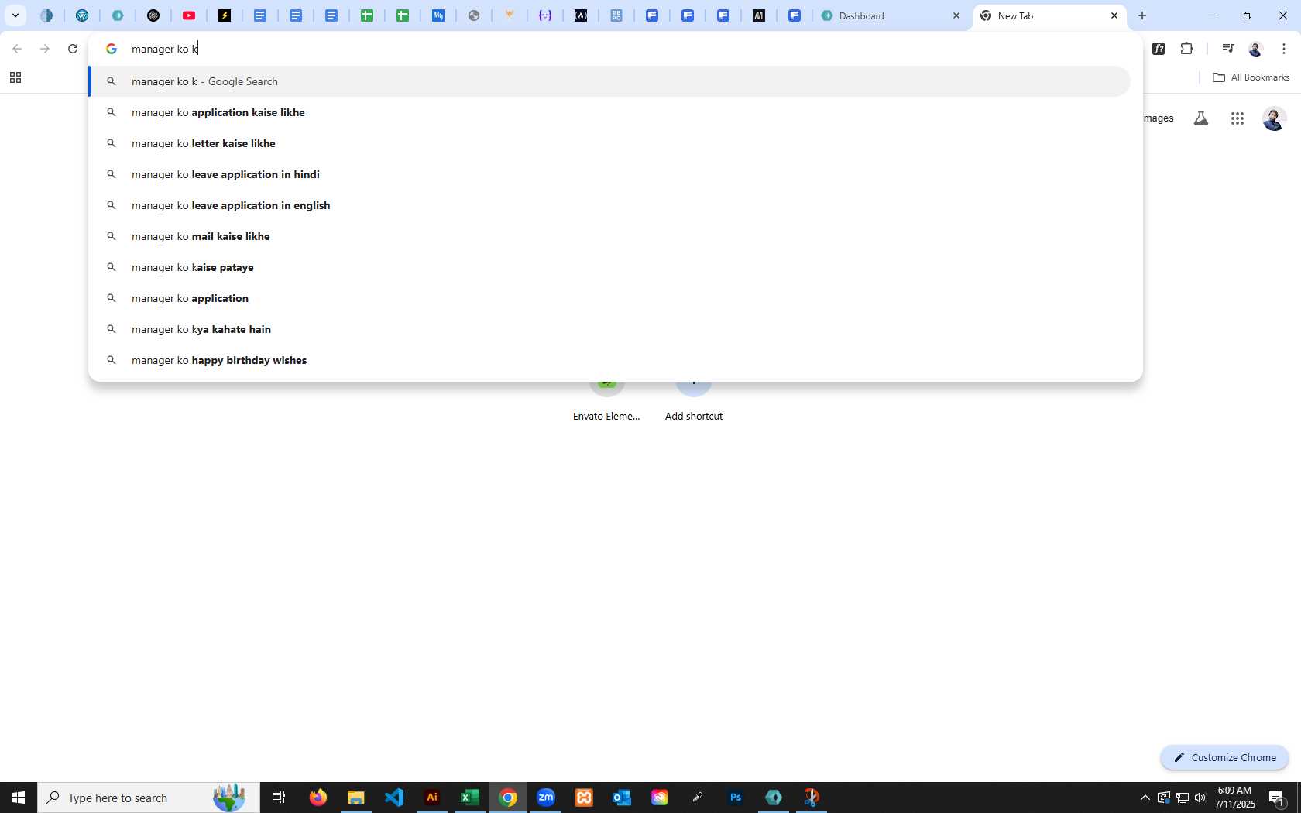Click the taskbar 'Type here to search' box
This screenshot has height=813, width=1301.
pos(149,798)
